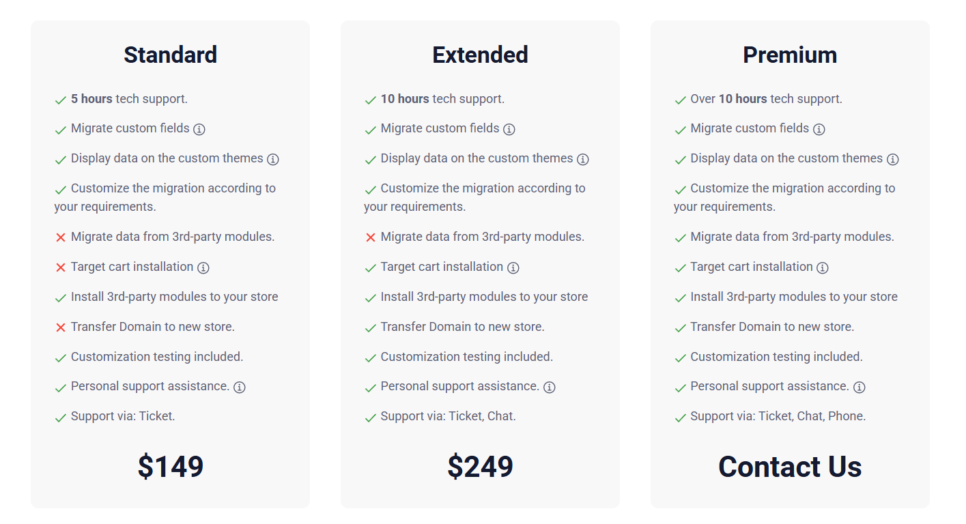Show info for Extended Personal support assistance
This screenshot has width=966, height=524.
[x=550, y=387]
